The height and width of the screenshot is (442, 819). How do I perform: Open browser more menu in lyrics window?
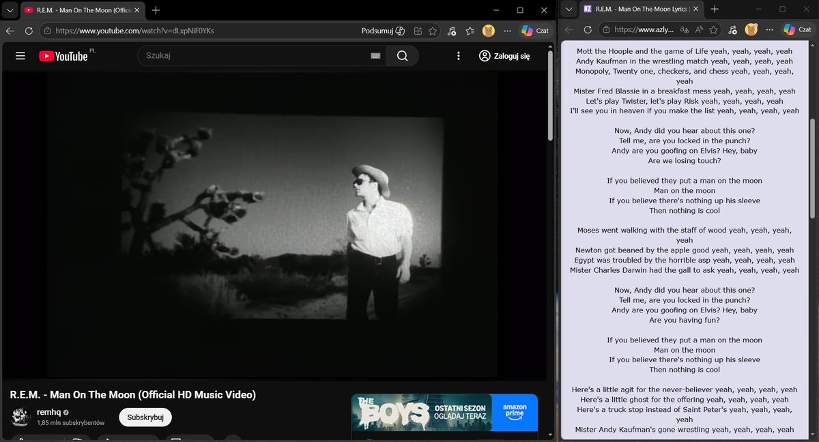(769, 31)
